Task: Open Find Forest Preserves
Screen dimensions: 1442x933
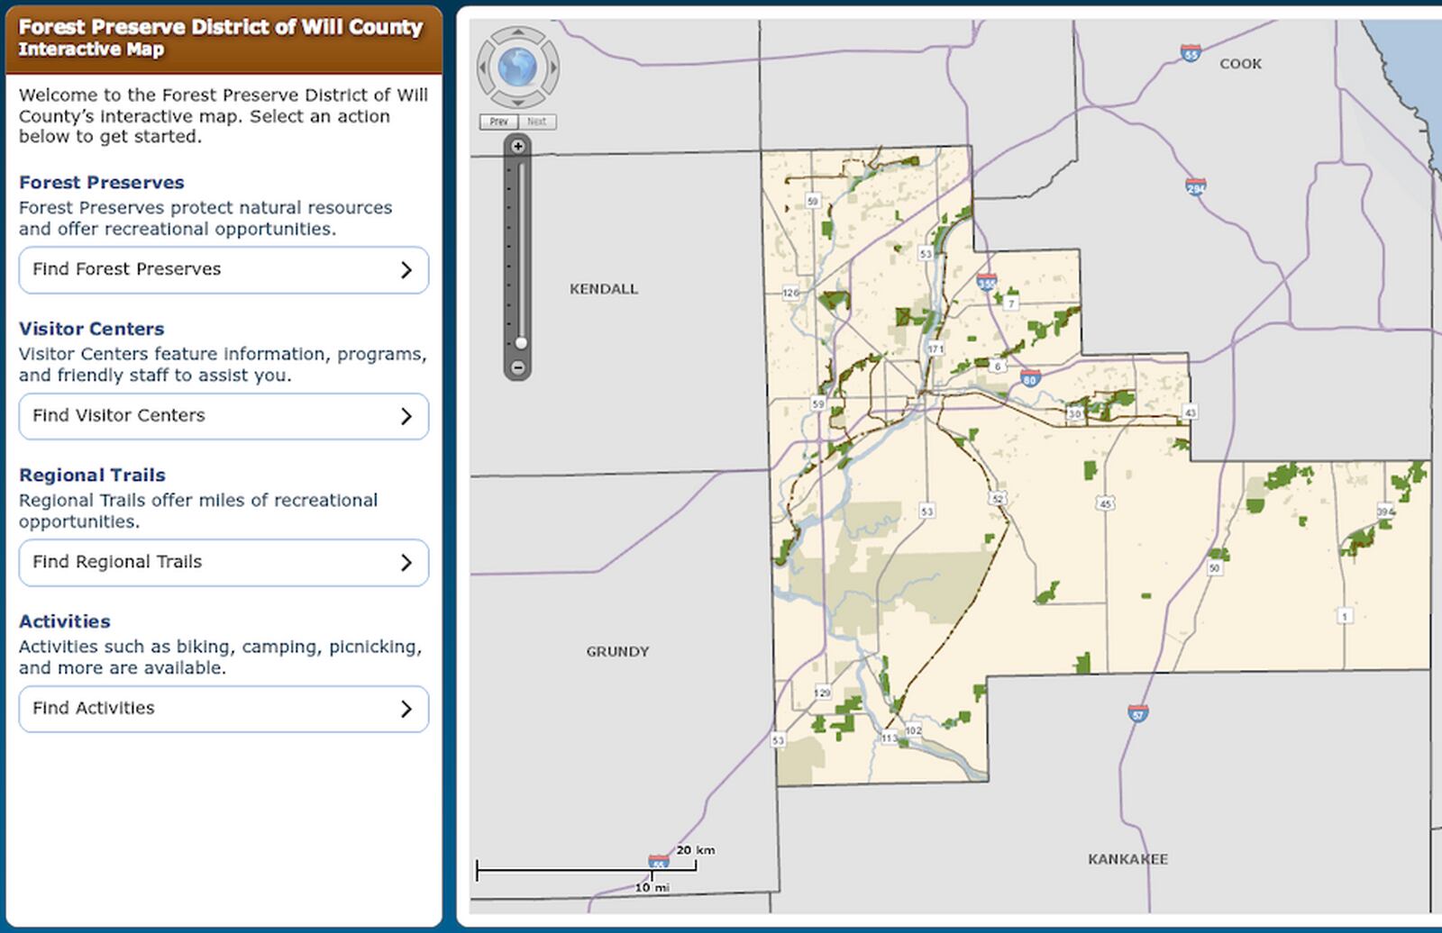Action: point(180,269)
